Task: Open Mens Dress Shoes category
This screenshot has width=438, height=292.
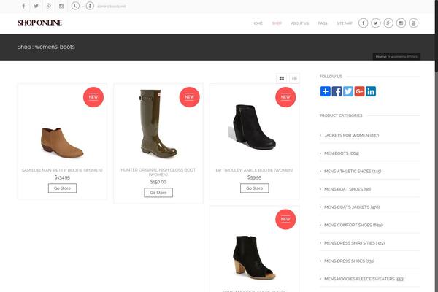Action: (349, 261)
